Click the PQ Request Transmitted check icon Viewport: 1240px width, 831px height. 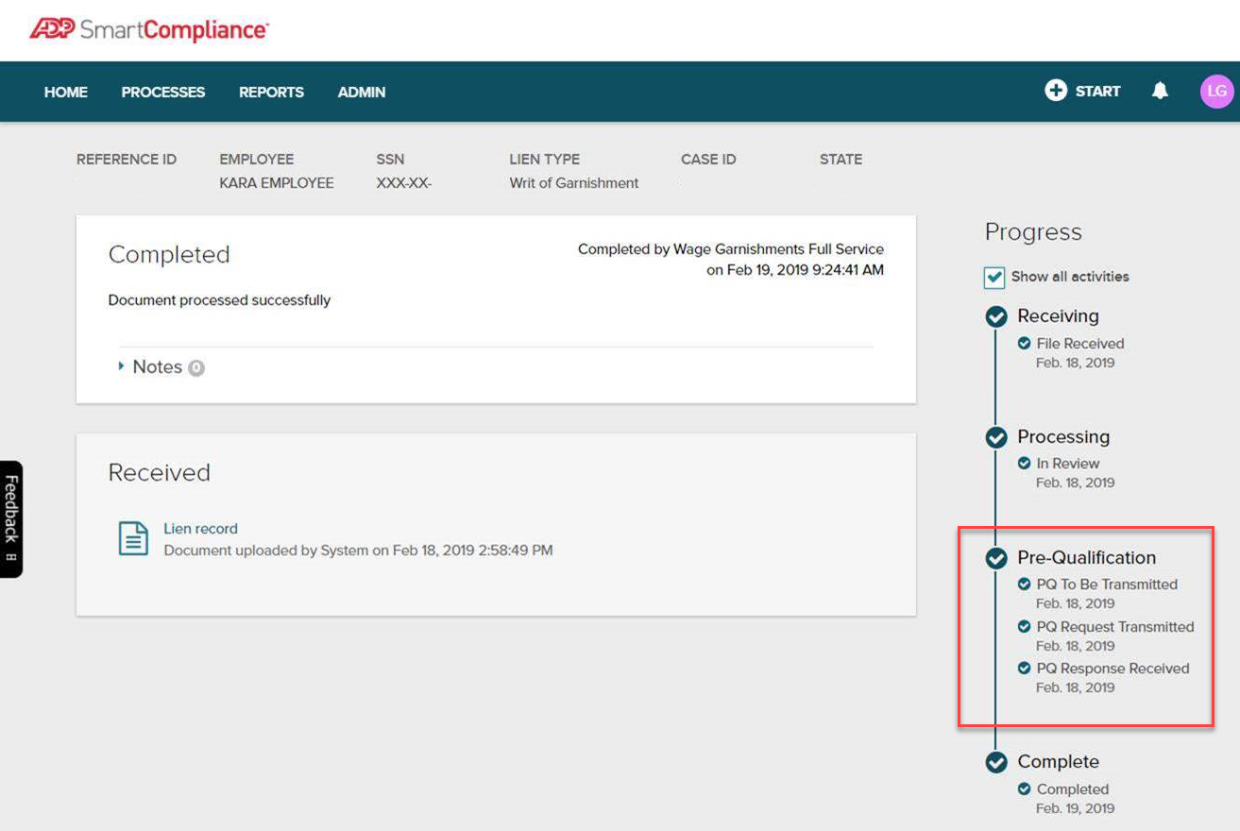pyautogui.click(x=1024, y=627)
